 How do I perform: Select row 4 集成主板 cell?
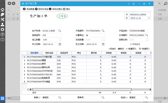click(49, 67)
